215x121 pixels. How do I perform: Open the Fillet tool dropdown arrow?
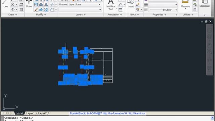pos(56,10)
